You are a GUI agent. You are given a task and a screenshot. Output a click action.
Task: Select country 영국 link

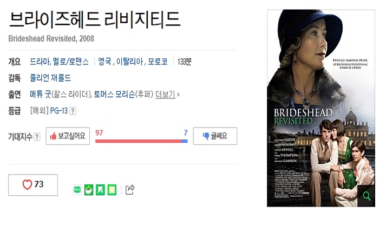tap(104, 62)
